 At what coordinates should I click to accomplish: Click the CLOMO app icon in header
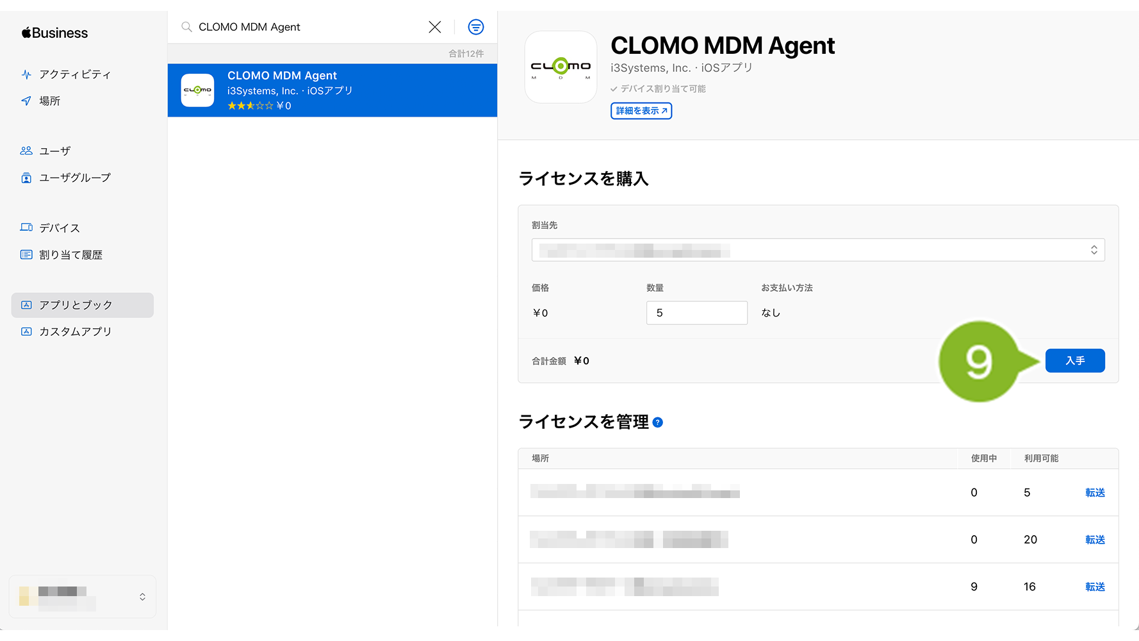pyautogui.click(x=561, y=67)
